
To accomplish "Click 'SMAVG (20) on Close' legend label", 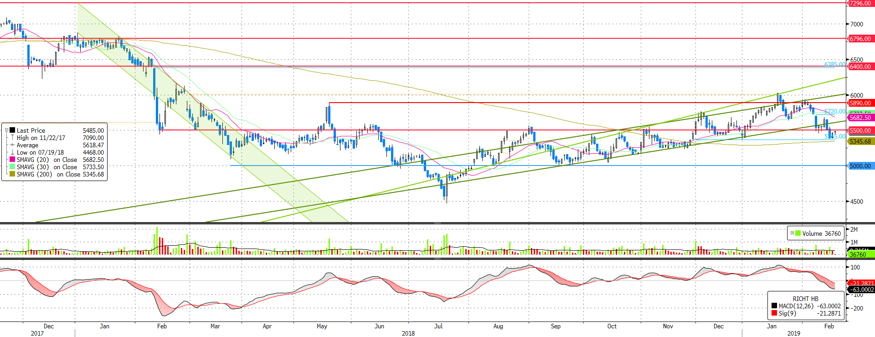I will point(47,160).
